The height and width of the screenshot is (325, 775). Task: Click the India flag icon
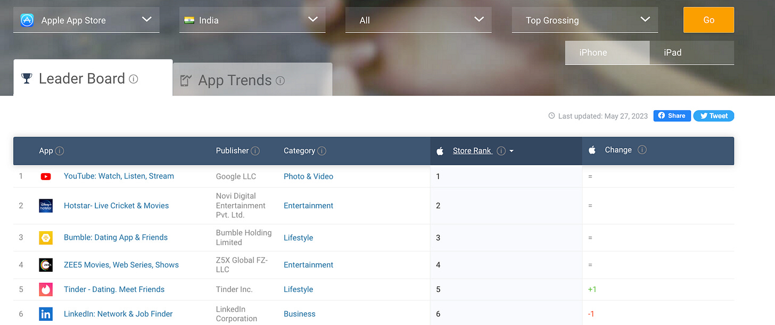189,20
